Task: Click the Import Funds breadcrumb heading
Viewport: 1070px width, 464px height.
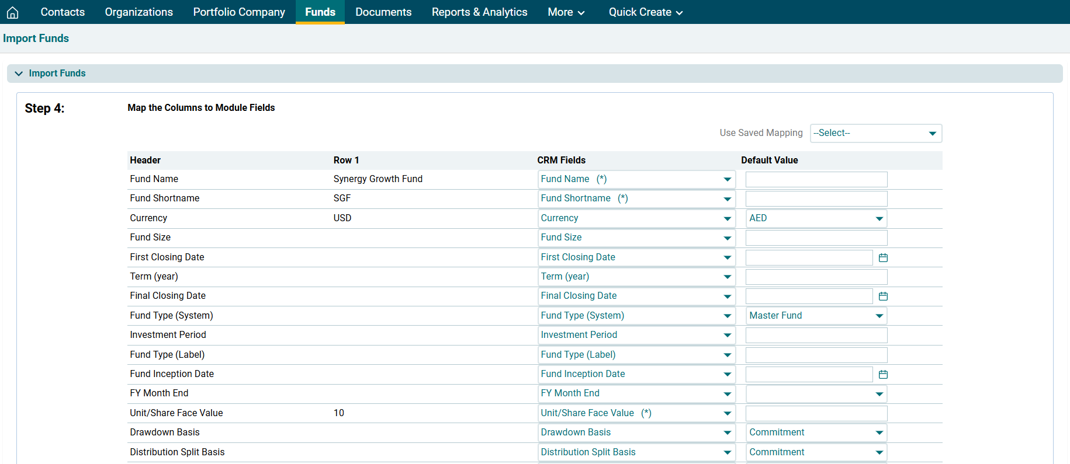Action: (36, 39)
